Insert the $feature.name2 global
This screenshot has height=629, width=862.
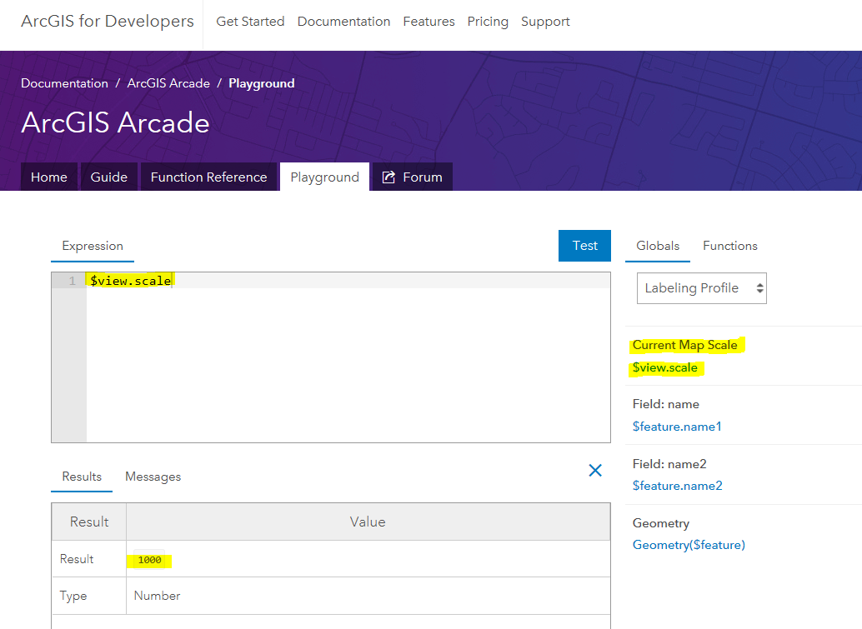click(677, 486)
